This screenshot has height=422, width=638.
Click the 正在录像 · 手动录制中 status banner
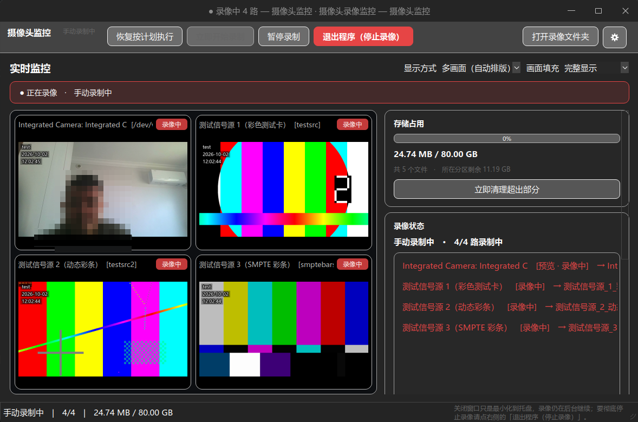[x=320, y=93]
